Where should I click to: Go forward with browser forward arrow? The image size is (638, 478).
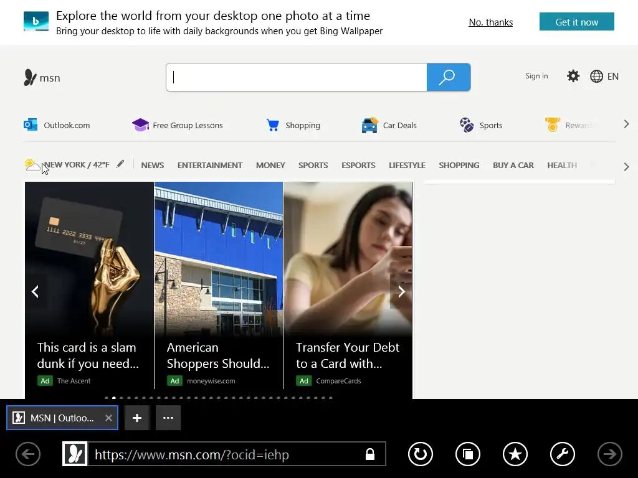pos(609,454)
